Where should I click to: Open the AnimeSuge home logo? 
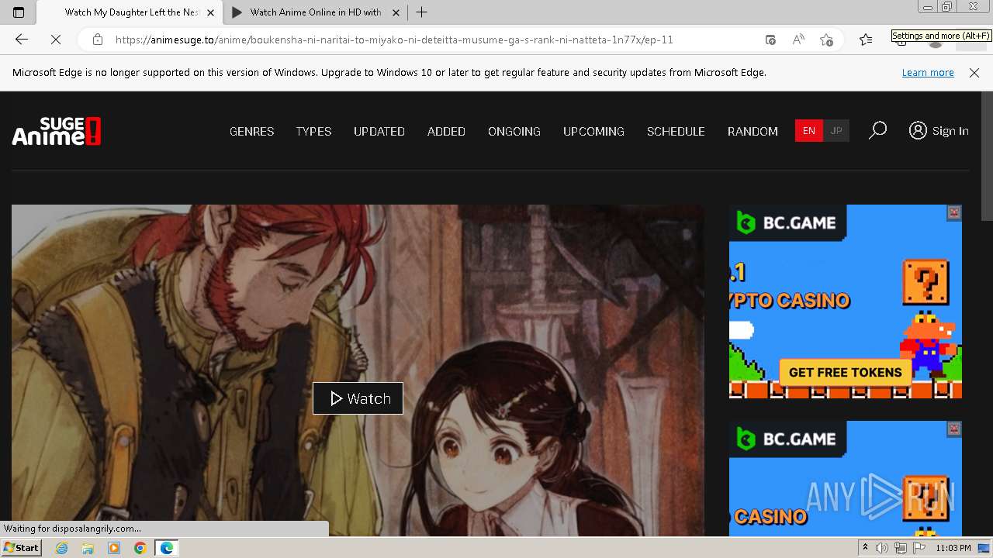[x=57, y=131]
